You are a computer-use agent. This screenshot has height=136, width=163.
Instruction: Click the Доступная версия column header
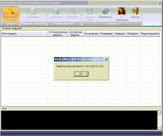pyautogui.click(x=76, y=34)
